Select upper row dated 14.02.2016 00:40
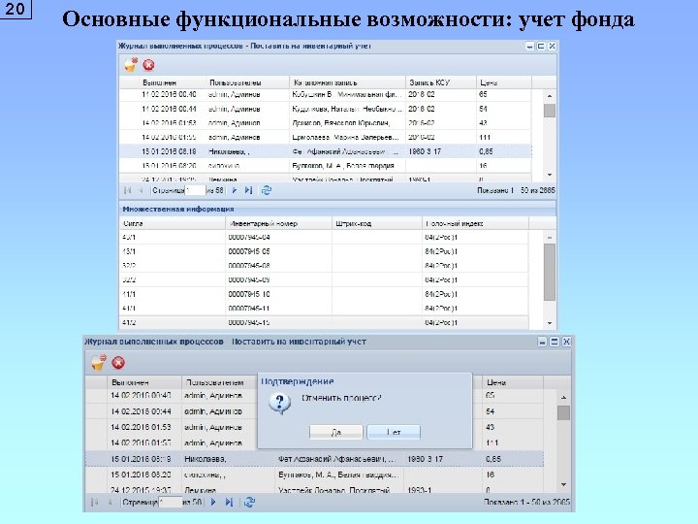The width and height of the screenshot is (698, 524). (x=325, y=94)
